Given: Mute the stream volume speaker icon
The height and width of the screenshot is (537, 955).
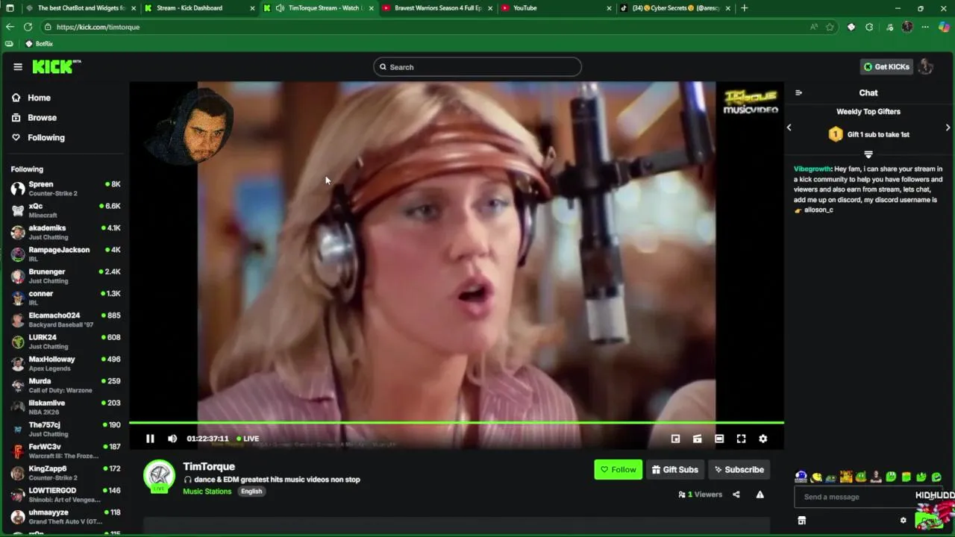Looking at the screenshot, I should tap(172, 439).
